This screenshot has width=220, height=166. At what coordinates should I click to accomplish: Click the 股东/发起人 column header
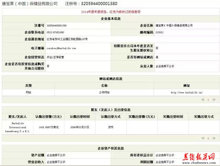[x=18, y=117]
